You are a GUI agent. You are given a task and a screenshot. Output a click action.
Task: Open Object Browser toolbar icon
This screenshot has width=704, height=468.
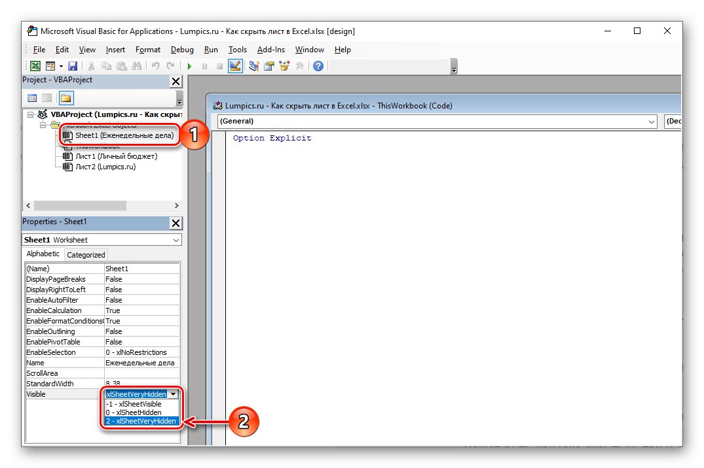coord(284,67)
